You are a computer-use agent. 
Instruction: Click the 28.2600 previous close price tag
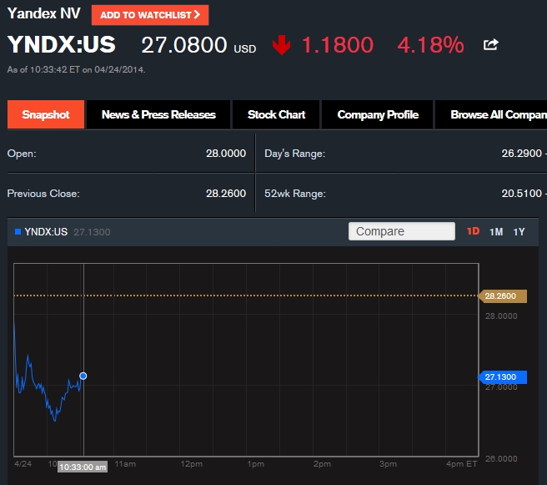point(502,296)
